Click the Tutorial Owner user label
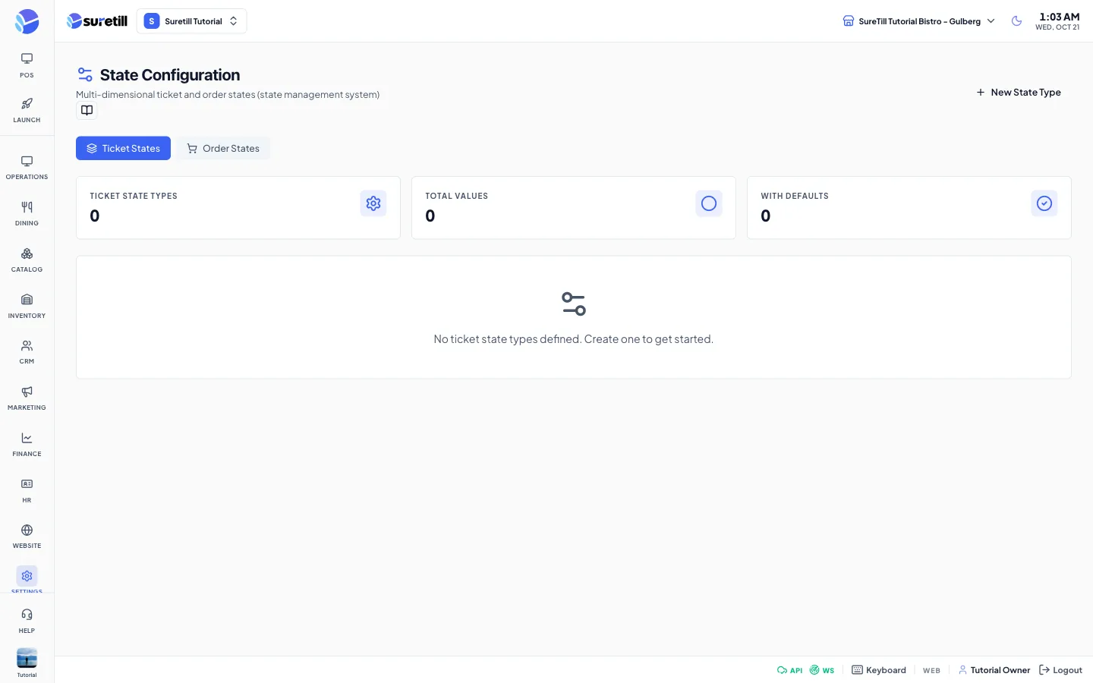 point(994,670)
